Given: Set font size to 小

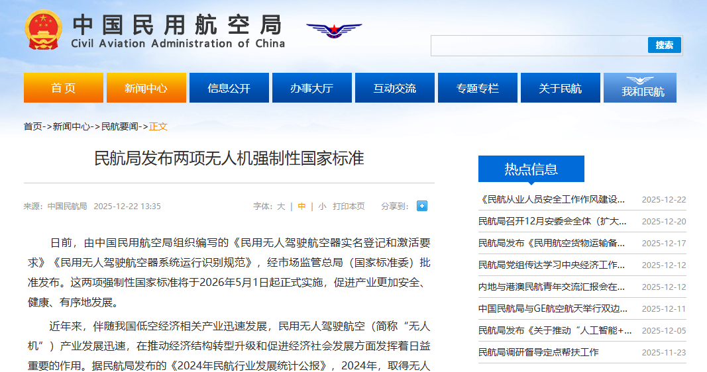Looking at the screenshot, I should [x=322, y=207].
